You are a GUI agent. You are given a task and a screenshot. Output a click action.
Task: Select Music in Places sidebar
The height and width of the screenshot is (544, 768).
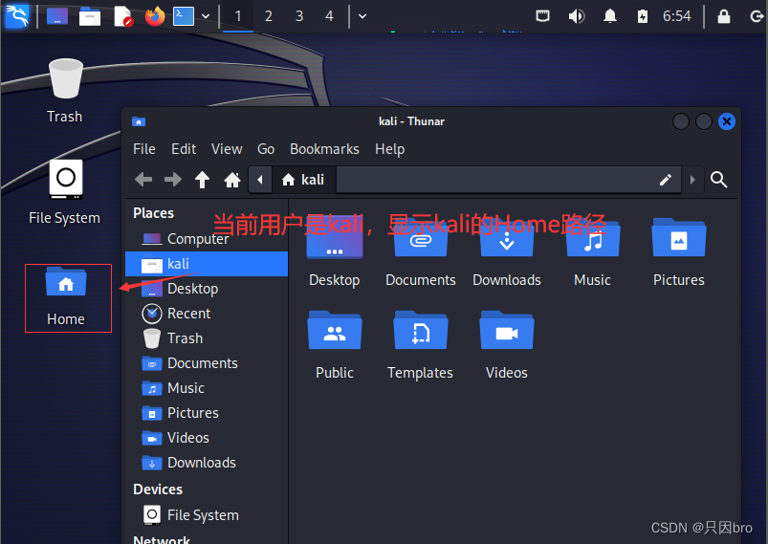[x=207, y=388]
